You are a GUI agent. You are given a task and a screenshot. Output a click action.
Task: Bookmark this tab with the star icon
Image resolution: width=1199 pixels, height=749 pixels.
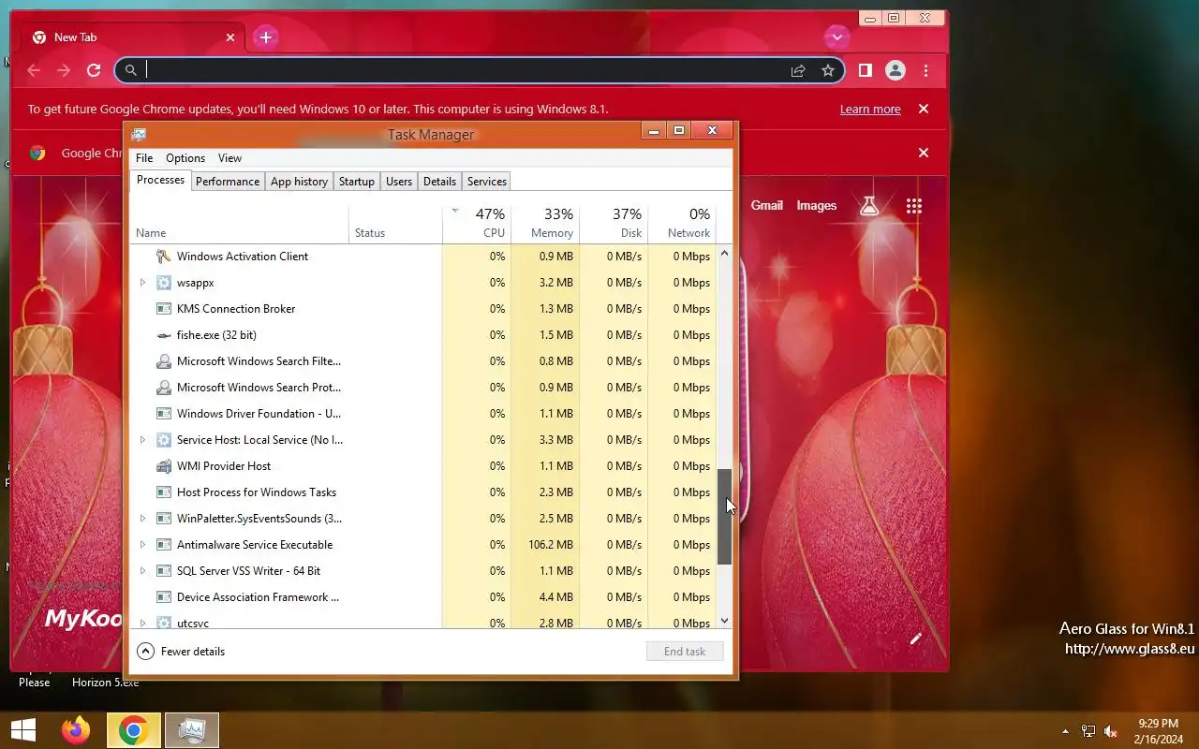pyautogui.click(x=828, y=70)
